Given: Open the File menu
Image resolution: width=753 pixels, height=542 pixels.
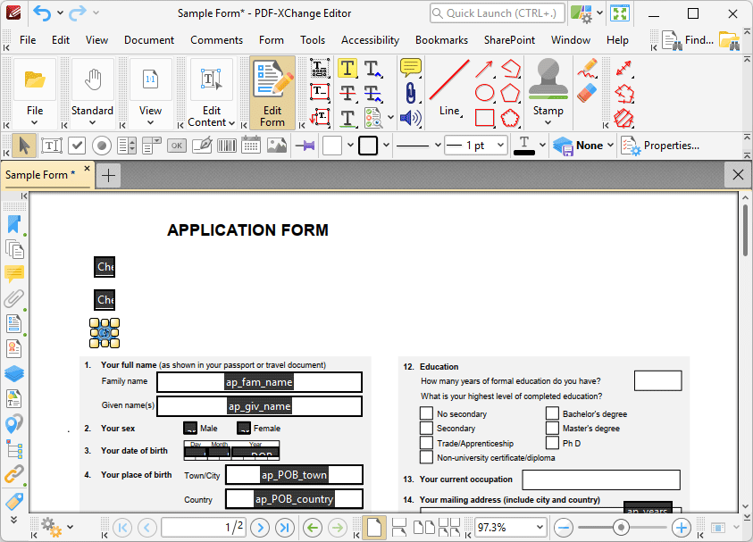Looking at the screenshot, I should (28, 40).
